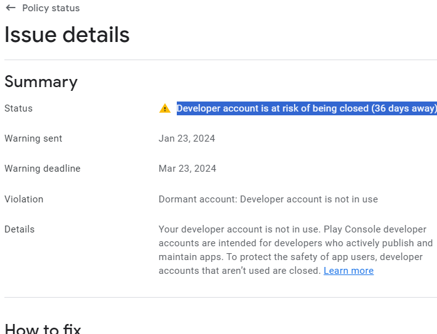The height and width of the screenshot is (334, 437).
Task: Click the Violation label
Action: [x=24, y=199]
